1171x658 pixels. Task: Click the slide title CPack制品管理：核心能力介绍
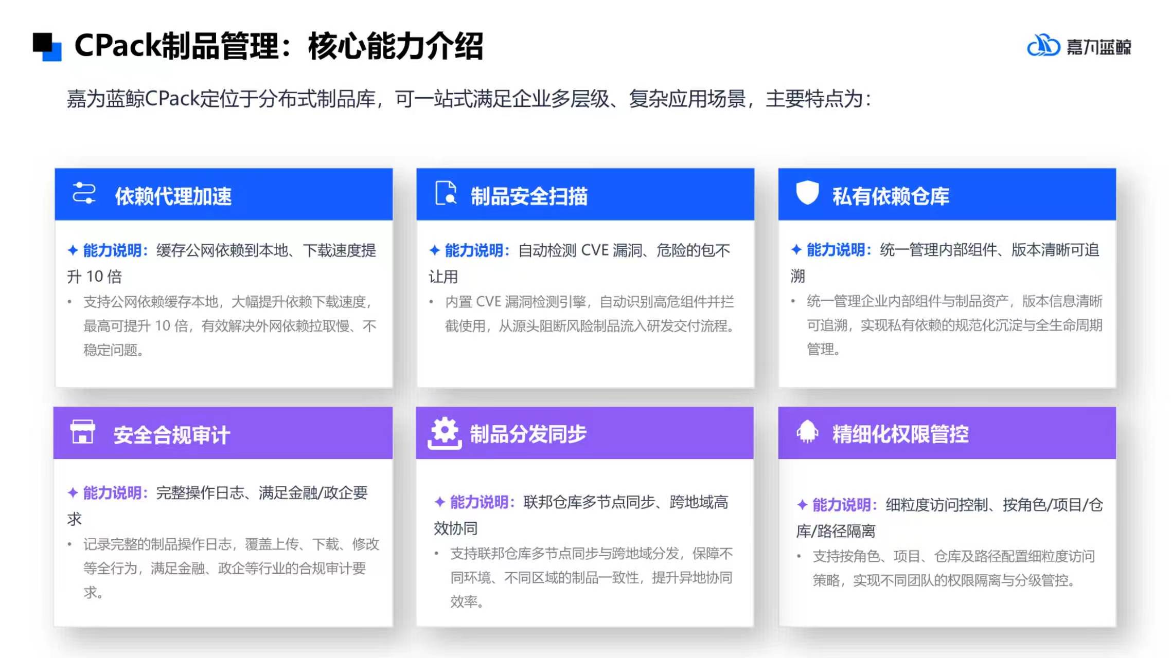point(279,46)
